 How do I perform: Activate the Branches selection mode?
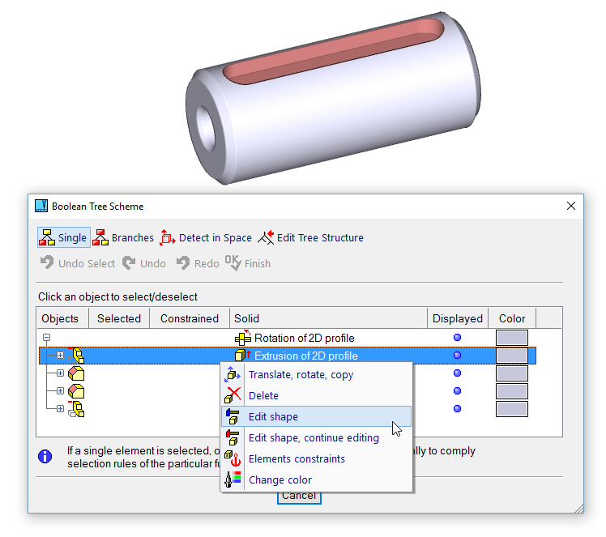click(x=100, y=237)
